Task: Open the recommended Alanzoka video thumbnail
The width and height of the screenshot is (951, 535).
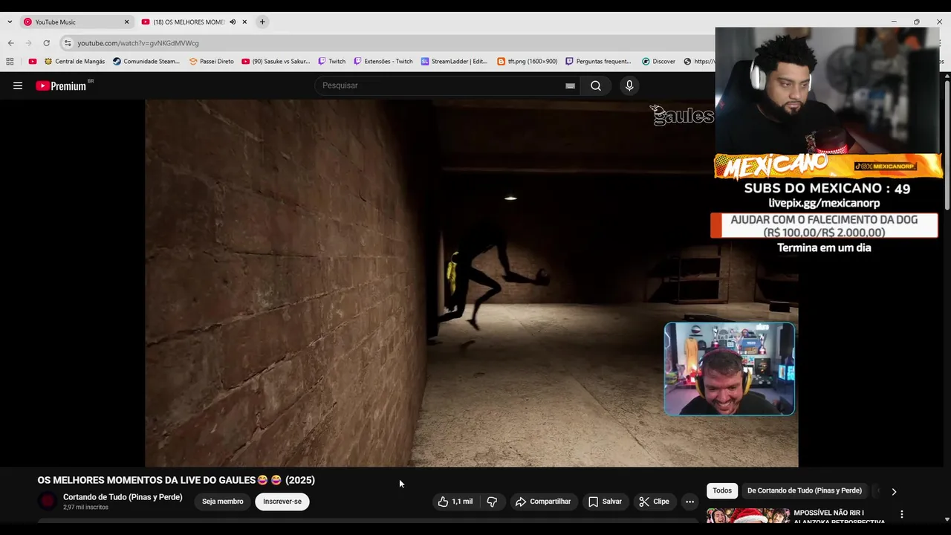Action: click(747, 516)
